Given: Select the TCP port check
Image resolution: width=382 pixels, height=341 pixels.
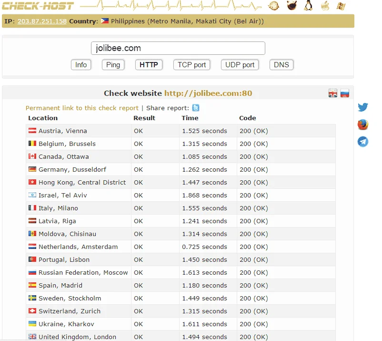Looking at the screenshot, I should (x=191, y=65).
